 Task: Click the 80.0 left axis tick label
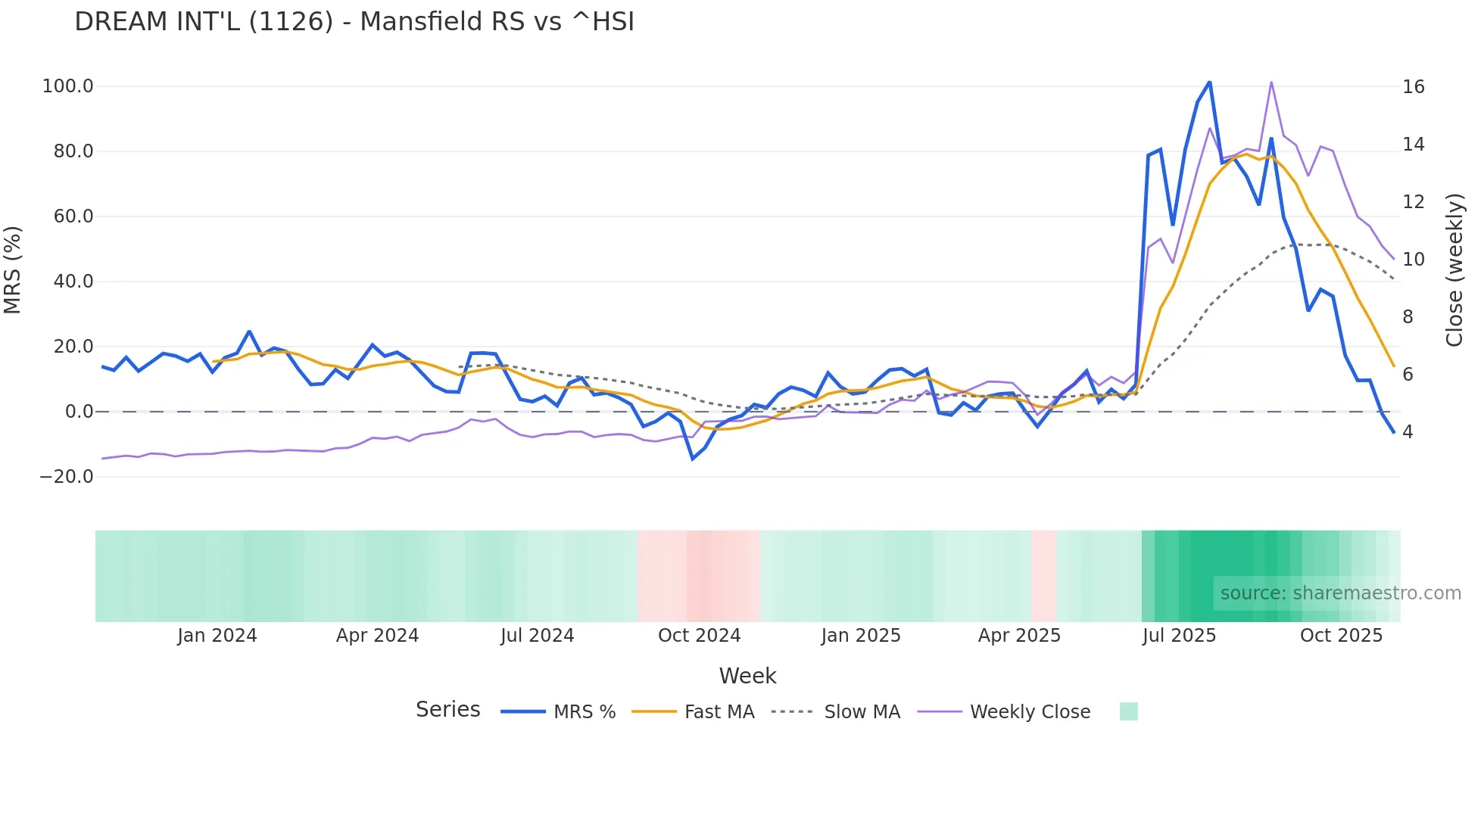[73, 151]
